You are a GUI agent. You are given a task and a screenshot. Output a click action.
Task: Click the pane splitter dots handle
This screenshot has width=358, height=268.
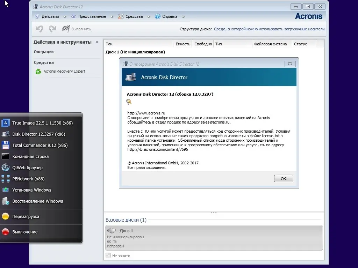click(x=214, y=213)
